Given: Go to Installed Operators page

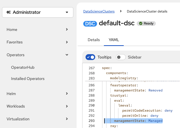Looking at the screenshot, I should click(28, 79).
